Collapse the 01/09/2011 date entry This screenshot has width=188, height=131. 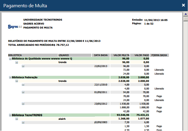pos(23,92)
